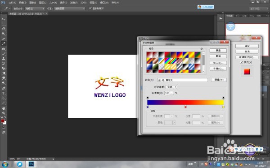The width and height of the screenshot is (270, 168).
Task: Click 取消 in the layer style dialog
Action: (x=247, y=52)
